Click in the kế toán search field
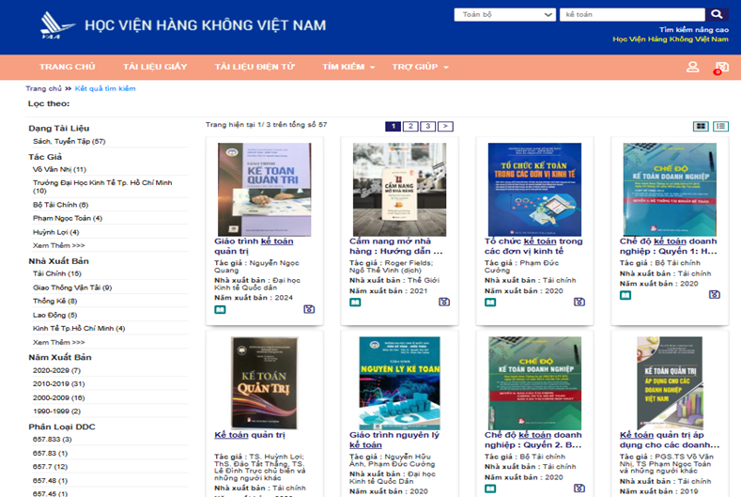 632,15
